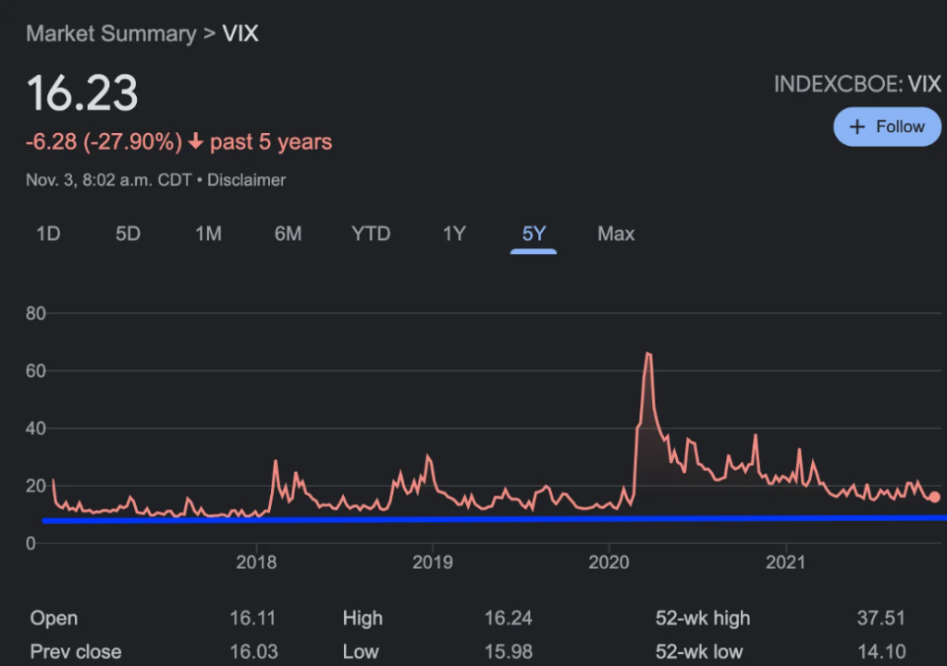Click the '52-wk high' stat label
The width and height of the screenshot is (947, 666).
pyautogui.click(x=703, y=618)
